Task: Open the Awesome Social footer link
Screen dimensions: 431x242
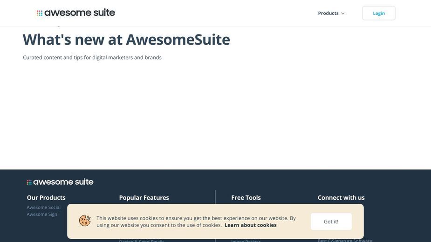Action: coord(43,208)
